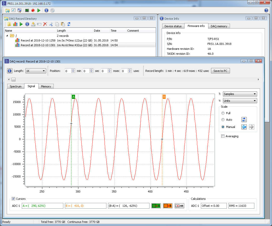Click the scissors cut icon

pos(51,24)
